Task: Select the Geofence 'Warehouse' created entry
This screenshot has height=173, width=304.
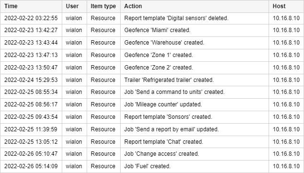Action: [152, 43]
